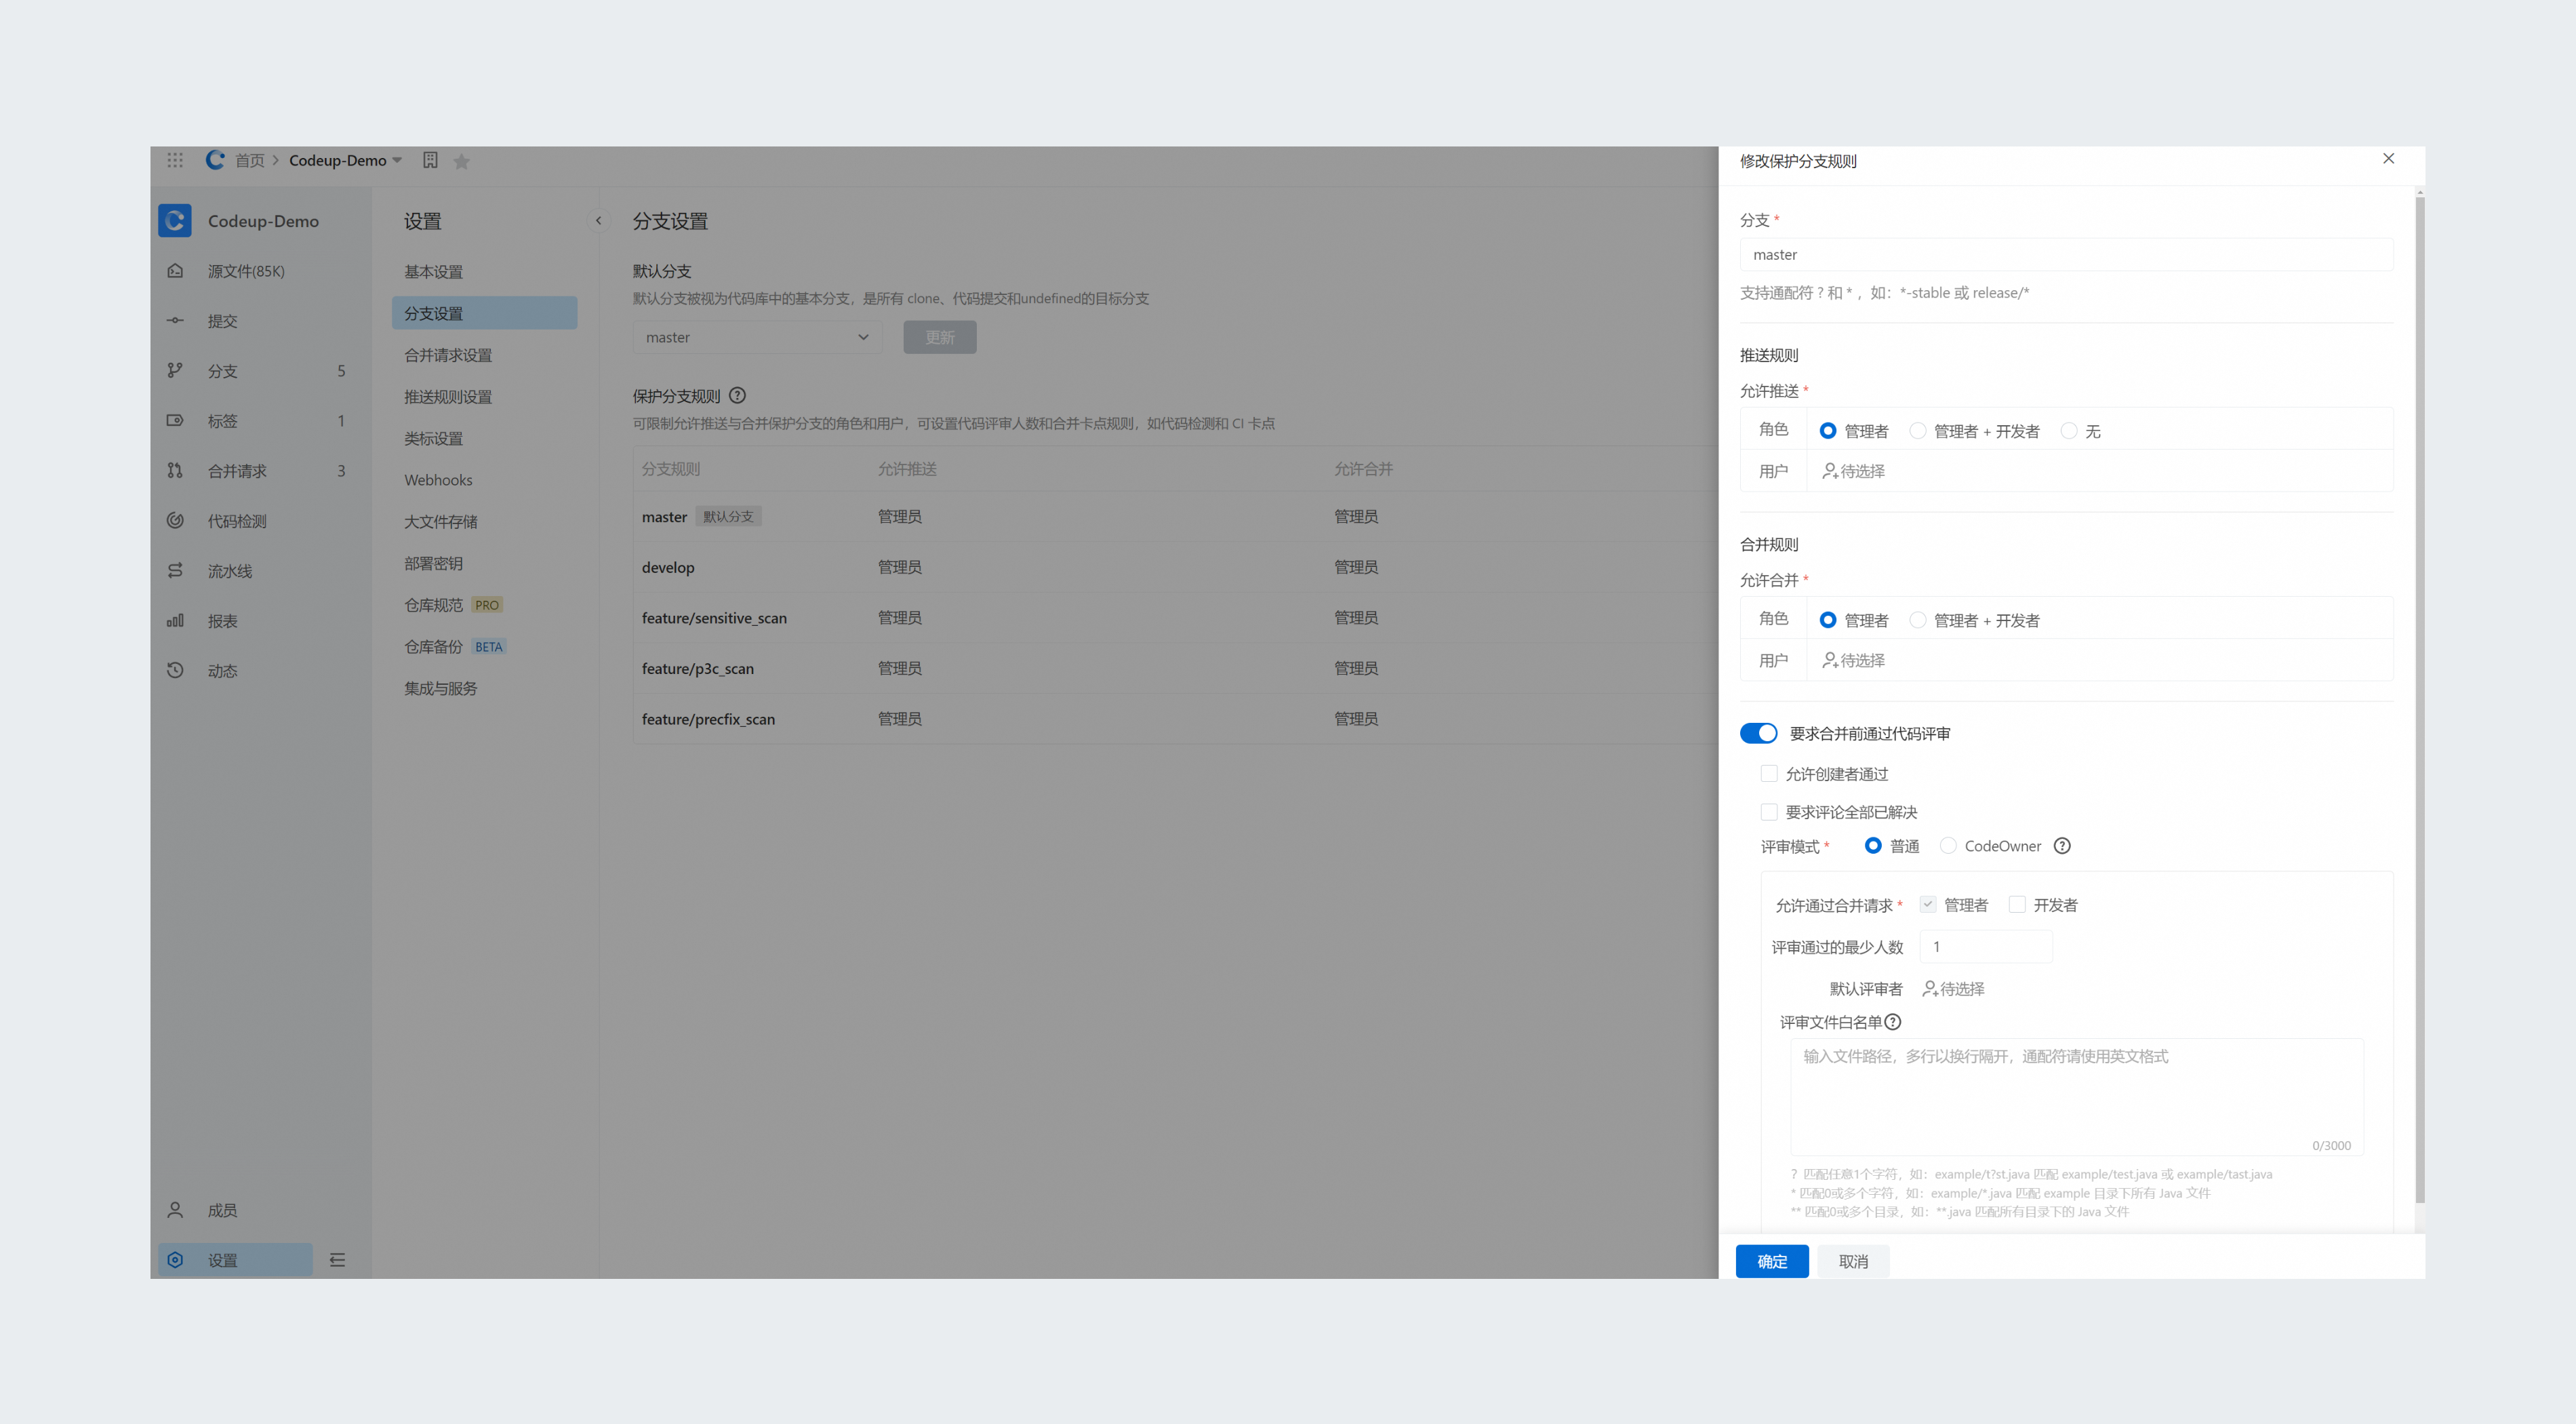Collapse the 设置 menu panel chevron

click(x=598, y=220)
